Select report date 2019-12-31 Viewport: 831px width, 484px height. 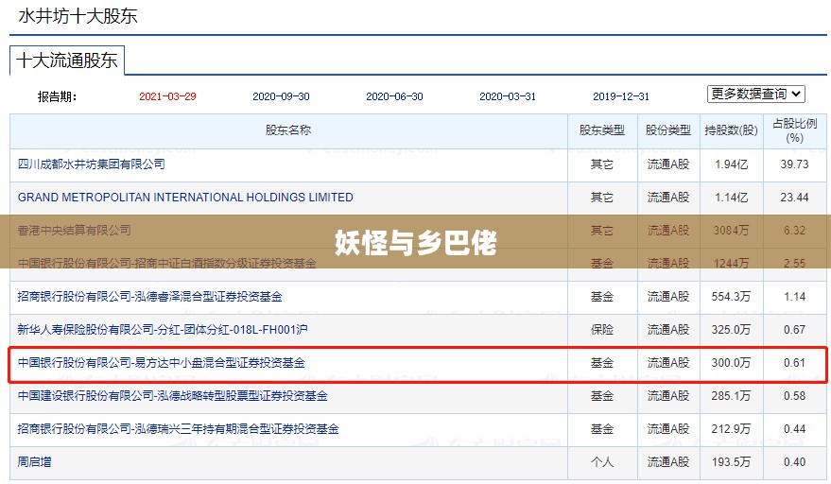tap(621, 96)
